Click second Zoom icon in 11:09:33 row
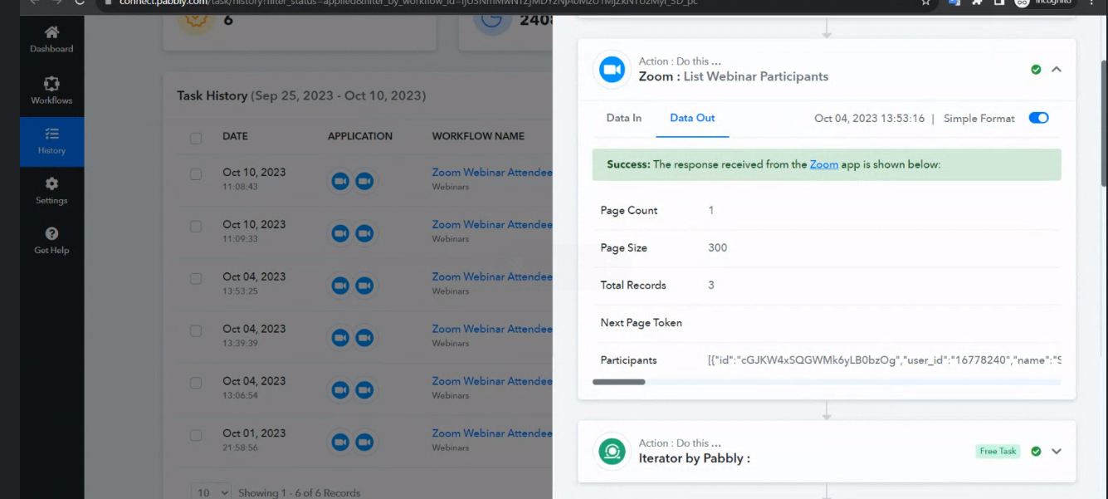 click(x=364, y=233)
